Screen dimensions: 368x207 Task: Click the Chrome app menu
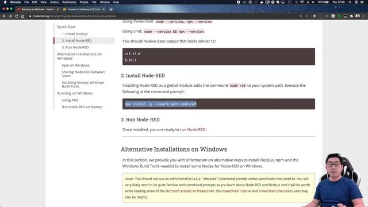click(x=16, y=2)
